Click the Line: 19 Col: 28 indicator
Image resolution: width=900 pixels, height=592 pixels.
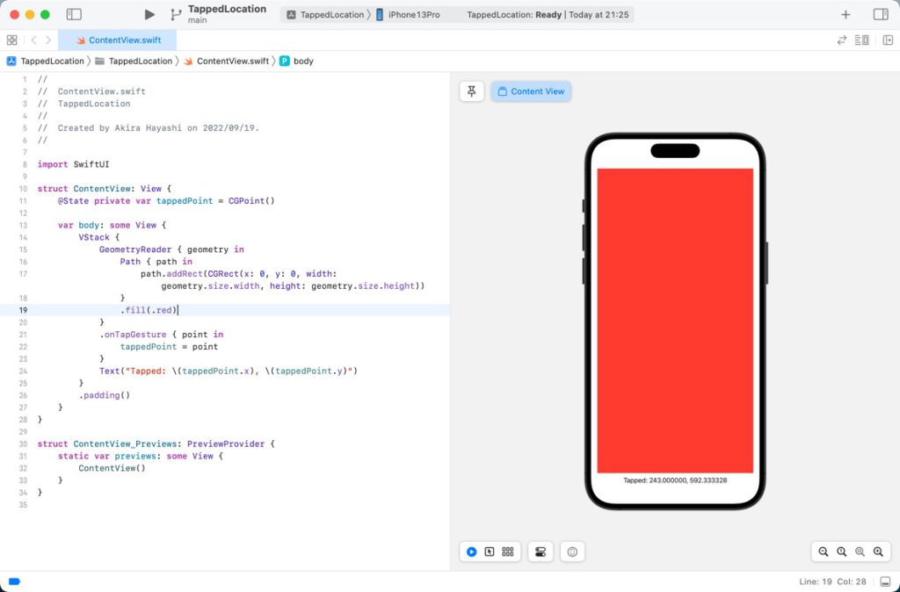tap(832, 581)
